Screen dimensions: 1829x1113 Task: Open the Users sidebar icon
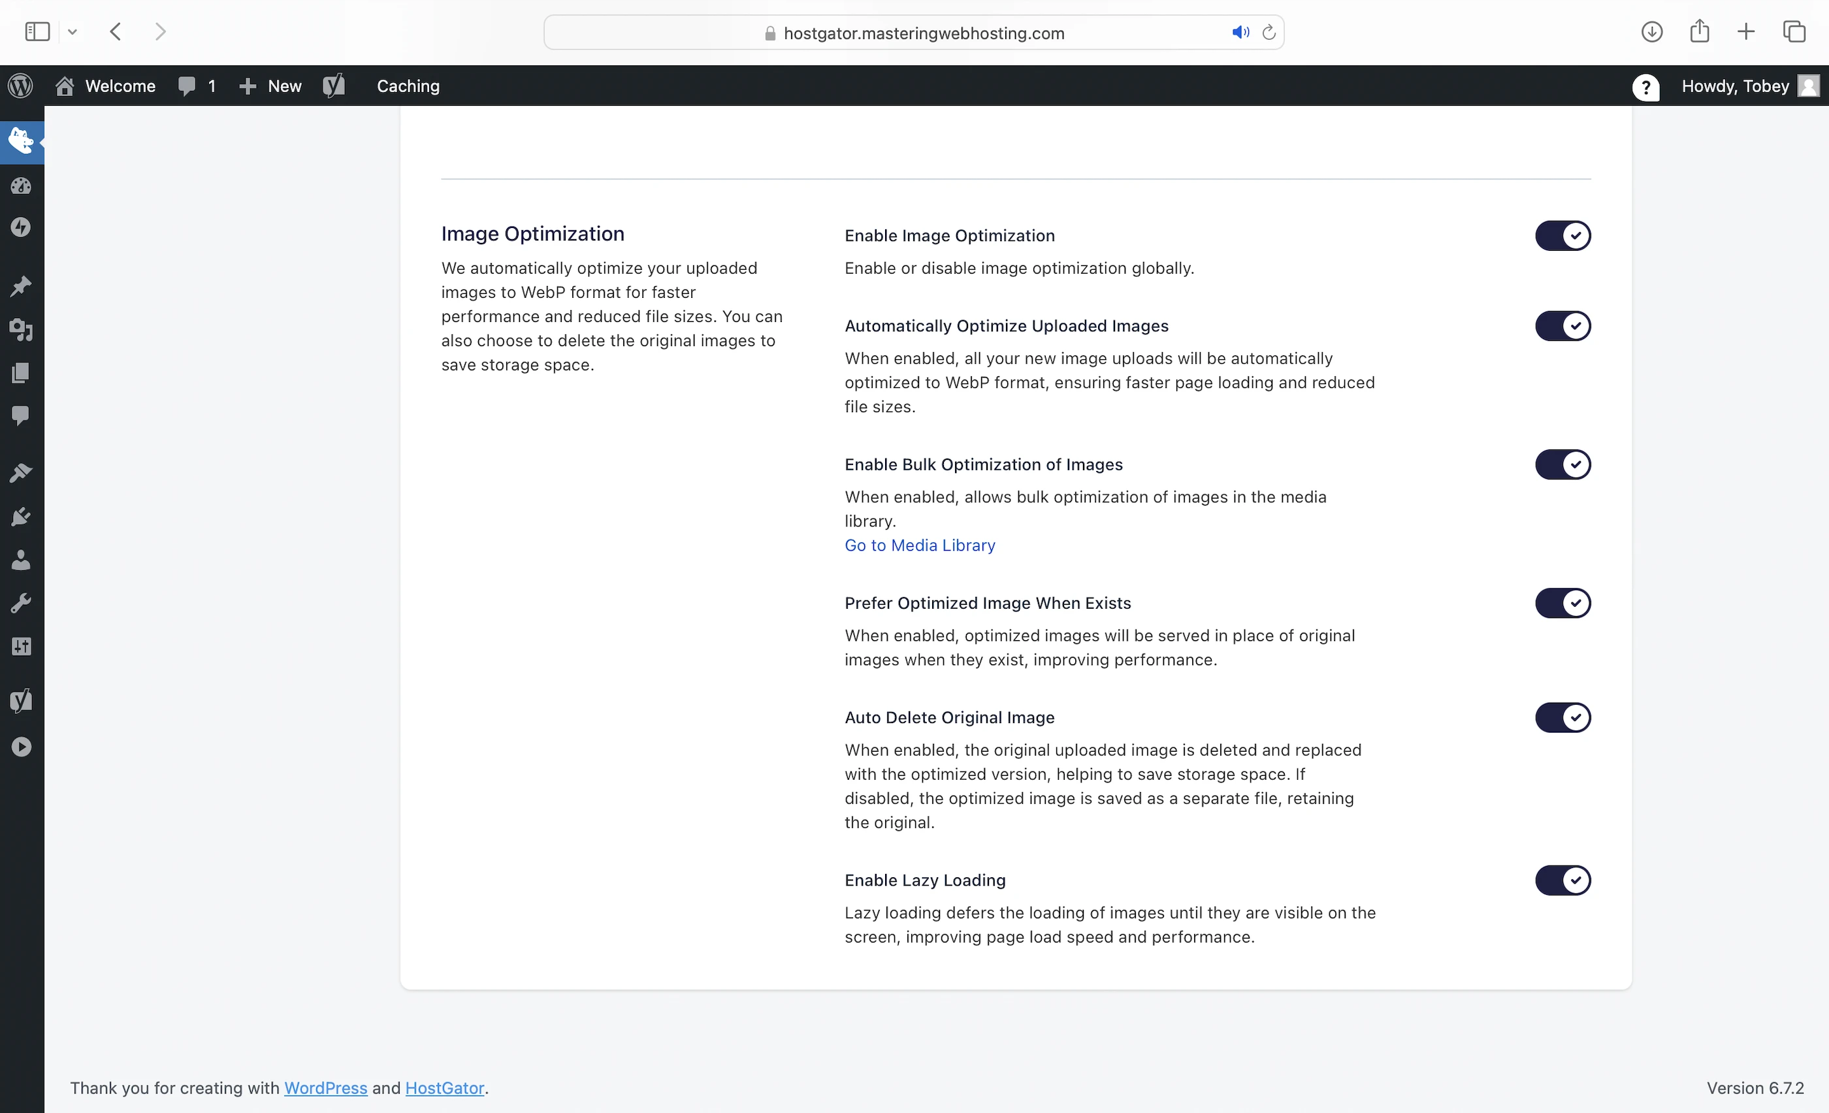pyautogui.click(x=21, y=560)
